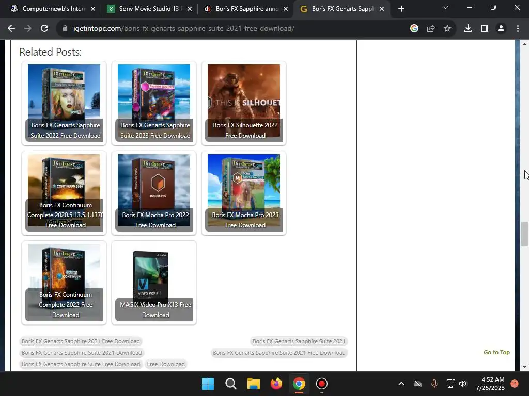Image resolution: width=529 pixels, height=396 pixels.
Task: Open network settings from tray
Action: (x=450, y=384)
